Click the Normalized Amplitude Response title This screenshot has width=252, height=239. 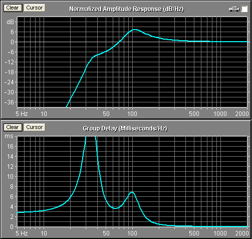(x=126, y=9)
